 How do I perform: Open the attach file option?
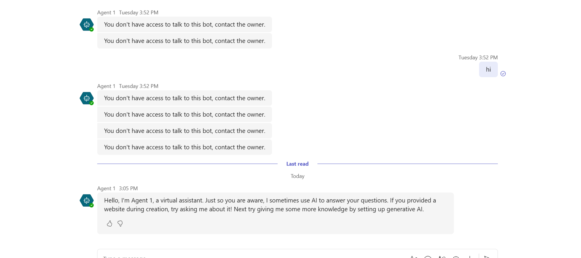470,256
